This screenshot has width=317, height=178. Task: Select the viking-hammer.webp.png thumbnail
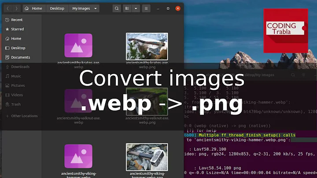[x=147, y=157]
